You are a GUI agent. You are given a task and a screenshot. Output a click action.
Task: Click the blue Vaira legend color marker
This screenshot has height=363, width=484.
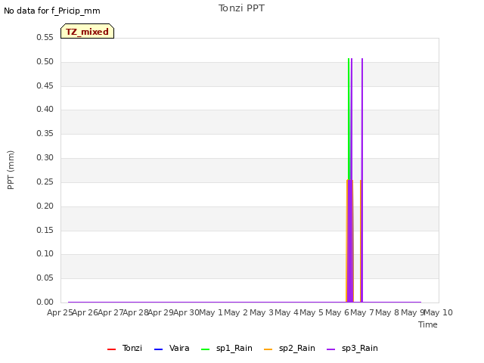coord(158,349)
